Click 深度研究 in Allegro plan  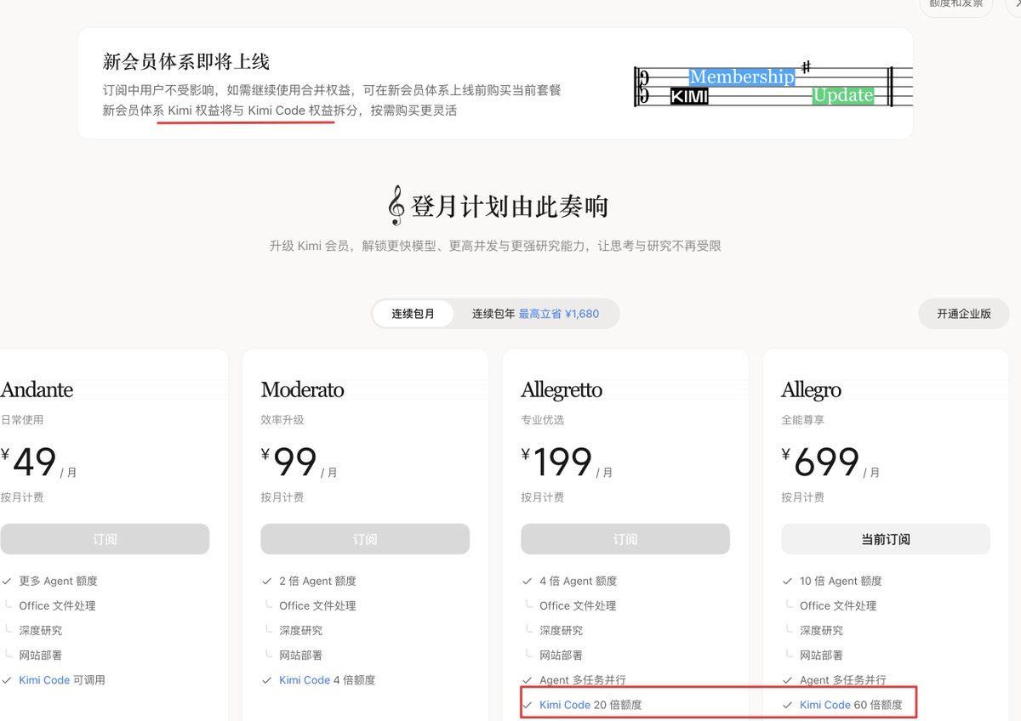click(821, 631)
